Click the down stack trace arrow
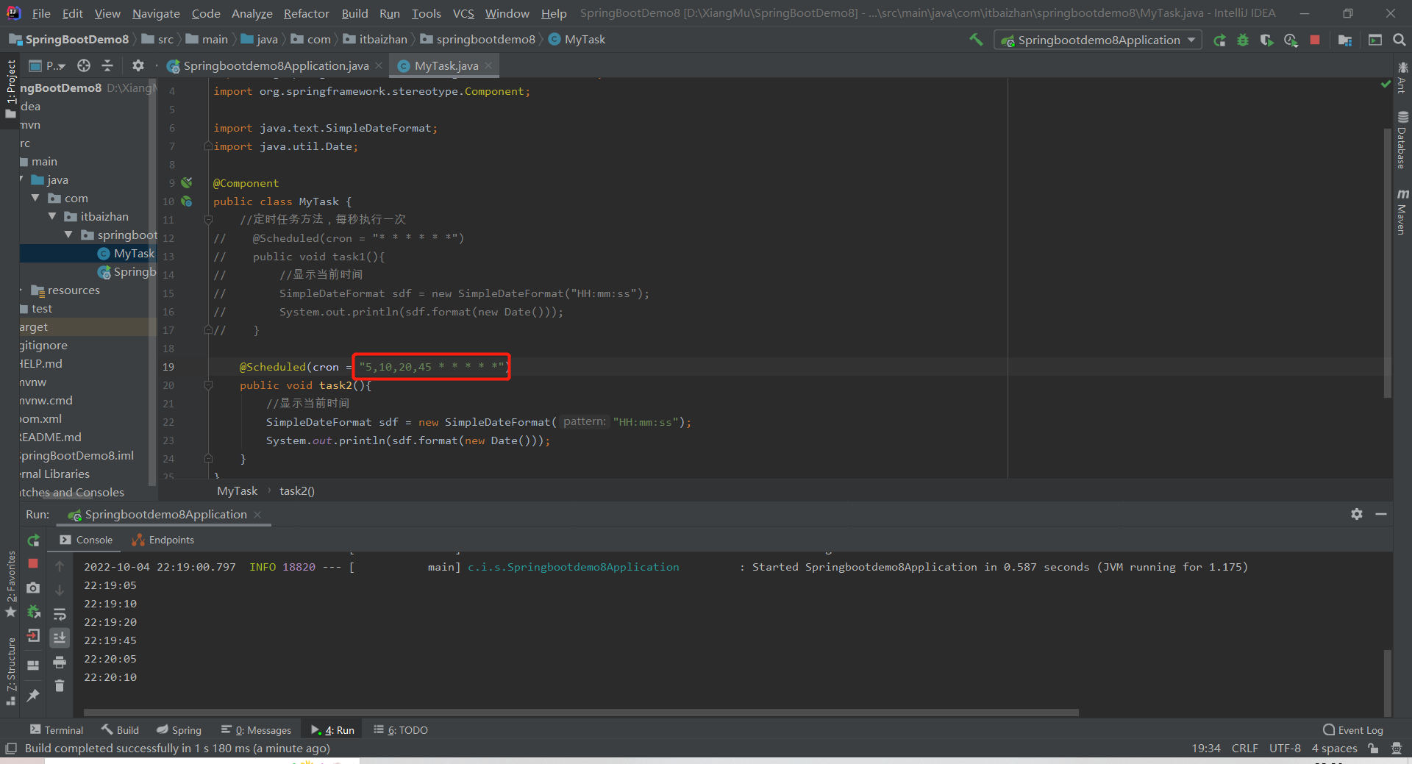Screen dimensions: 1412x764 click(60, 590)
